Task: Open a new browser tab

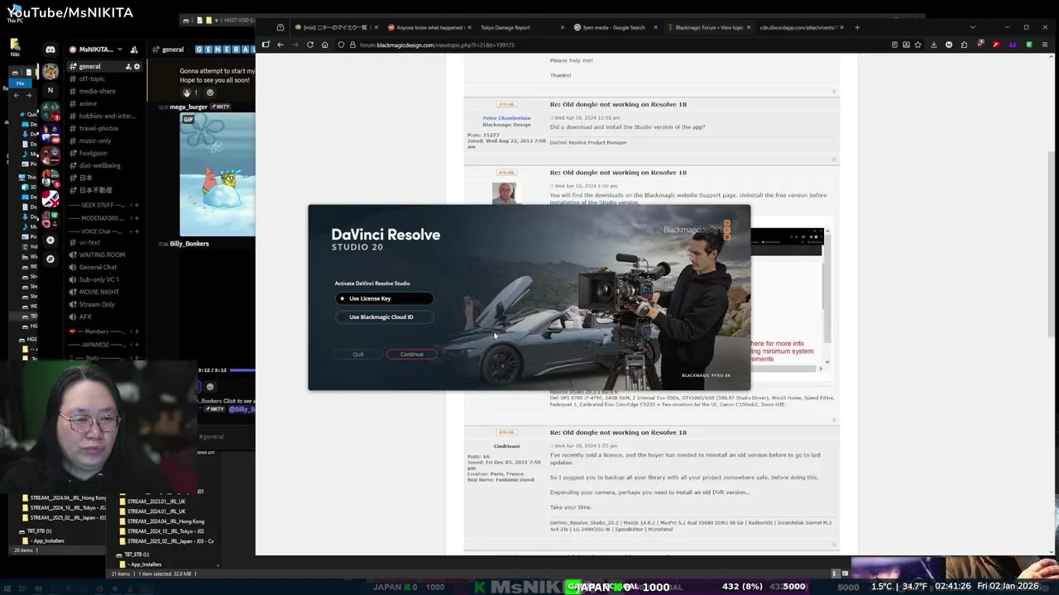Action: tap(857, 27)
